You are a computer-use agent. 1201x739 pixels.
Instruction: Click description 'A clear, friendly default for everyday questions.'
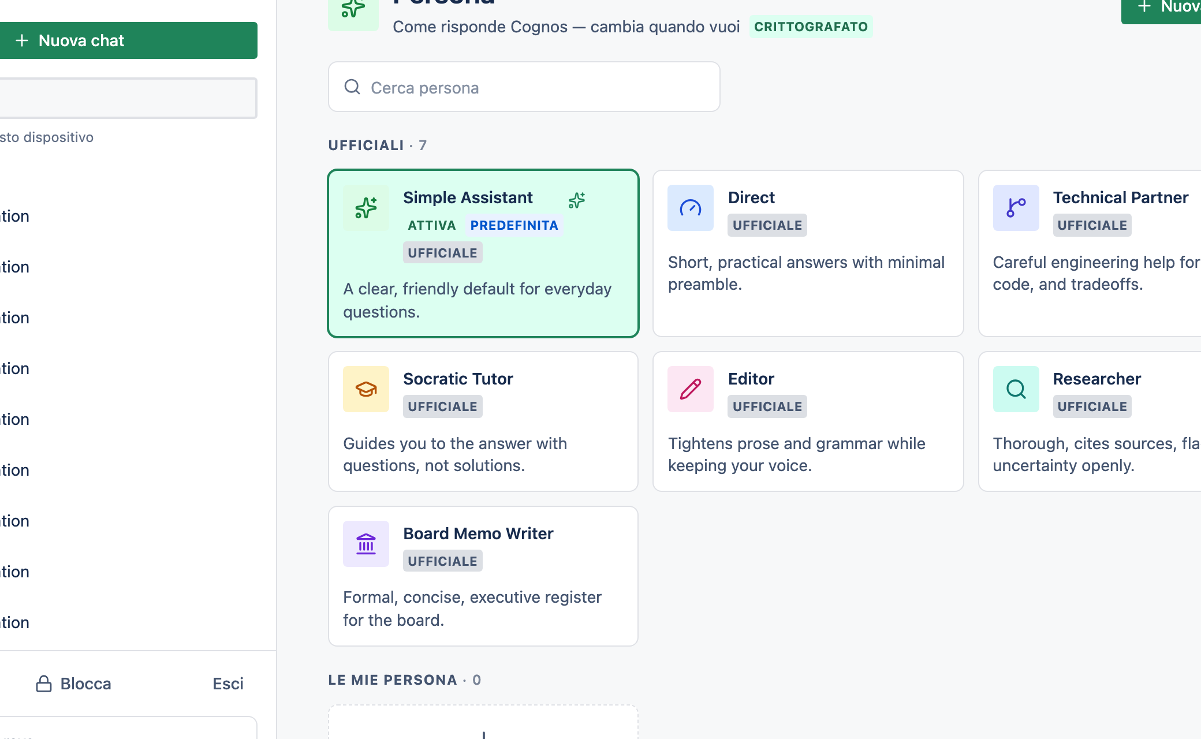(x=478, y=300)
